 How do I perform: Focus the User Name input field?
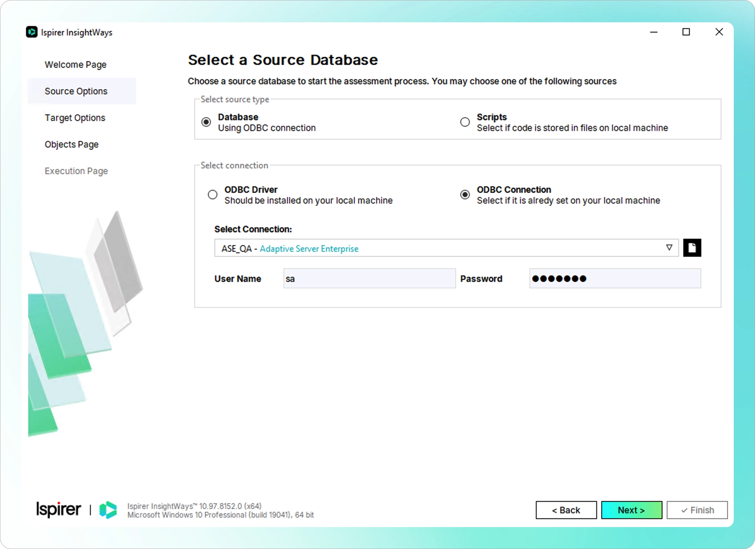tap(369, 279)
